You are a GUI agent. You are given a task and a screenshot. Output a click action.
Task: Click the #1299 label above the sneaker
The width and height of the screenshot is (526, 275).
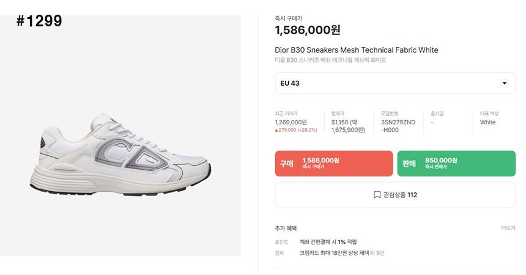(x=39, y=21)
